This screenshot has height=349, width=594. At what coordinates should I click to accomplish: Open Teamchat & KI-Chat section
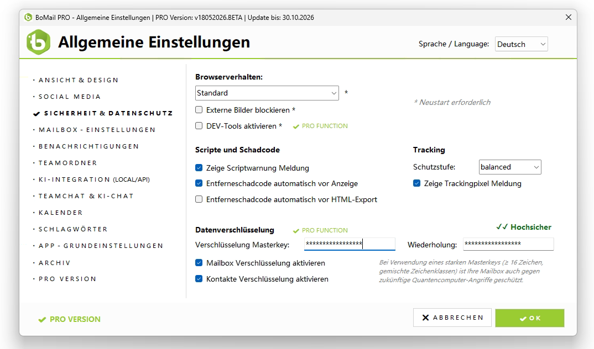coord(86,196)
